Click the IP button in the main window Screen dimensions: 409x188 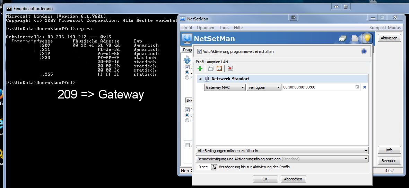point(189,100)
